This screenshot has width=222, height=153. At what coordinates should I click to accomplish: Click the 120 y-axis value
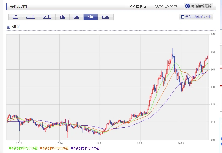(213, 104)
